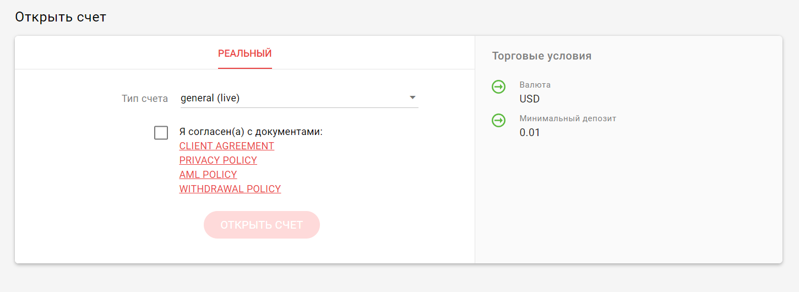
Task: View the WITHDRAWAL POLICY link
Action: [230, 189]
